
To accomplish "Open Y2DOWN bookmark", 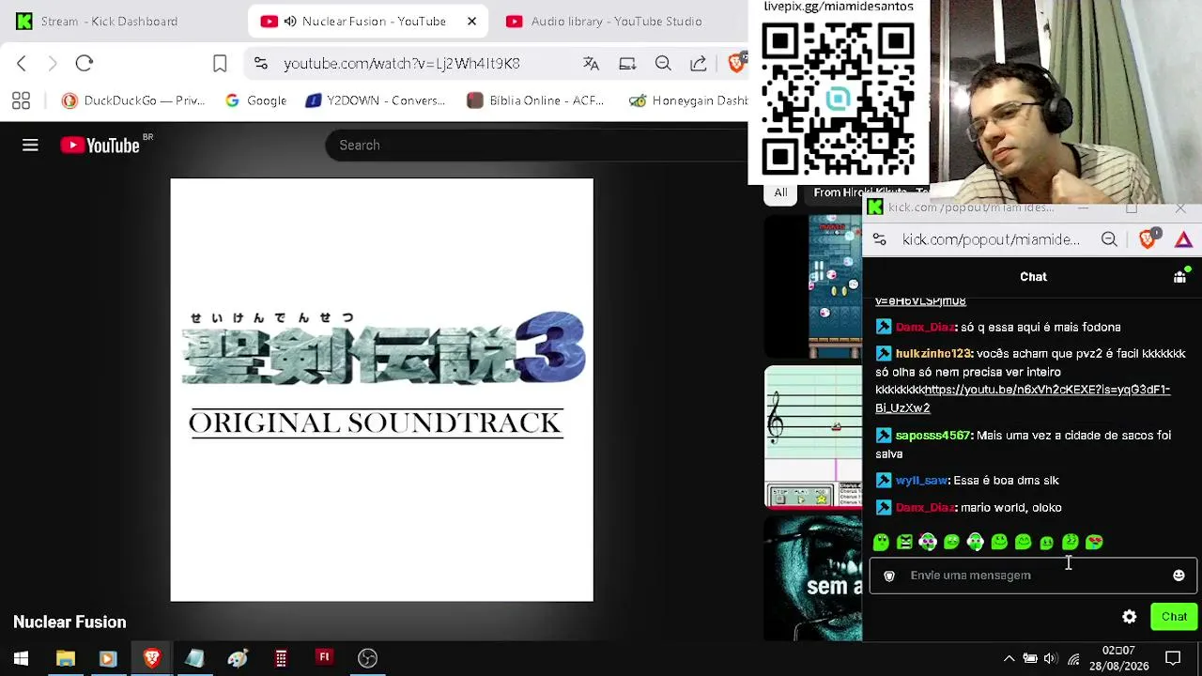I will click(376, 100).
